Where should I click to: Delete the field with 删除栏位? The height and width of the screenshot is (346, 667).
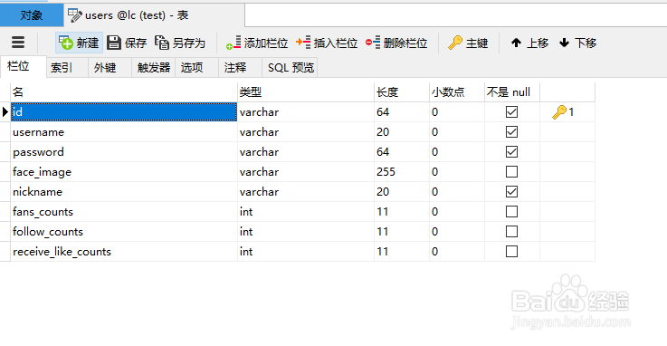(x=396, y=43)
